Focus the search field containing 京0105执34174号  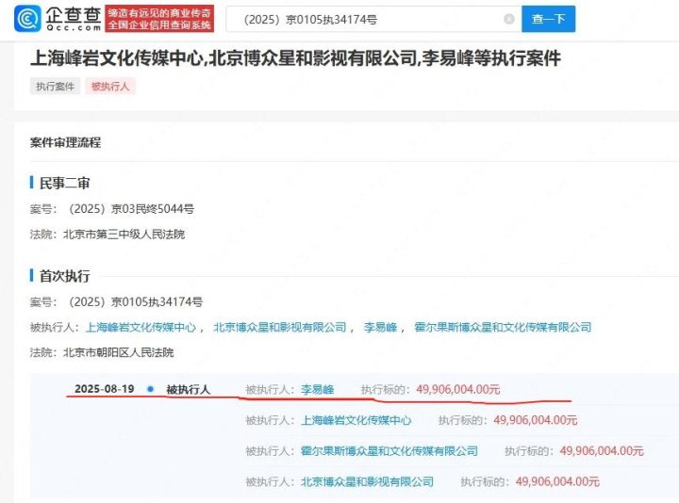pos(373,19)
